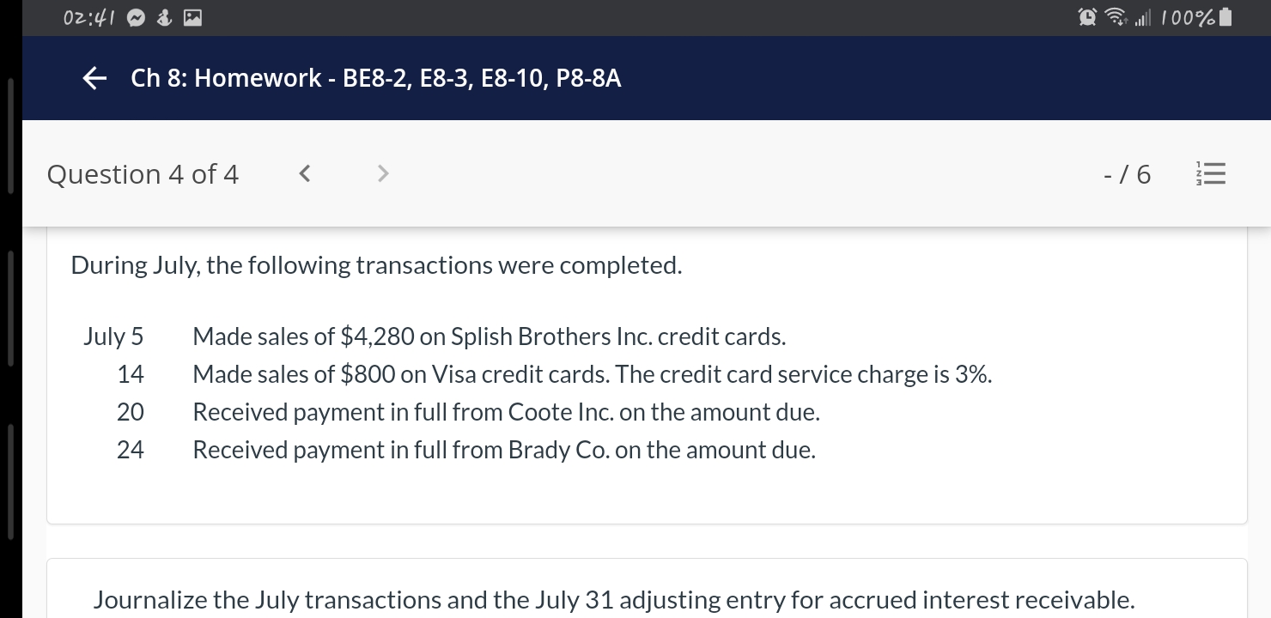Open Messenger from the status bar
Screen dimensions: 1271x618
[136, 16]
